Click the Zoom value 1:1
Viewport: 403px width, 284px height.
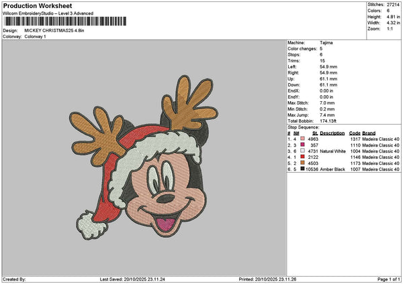[390, 29]
